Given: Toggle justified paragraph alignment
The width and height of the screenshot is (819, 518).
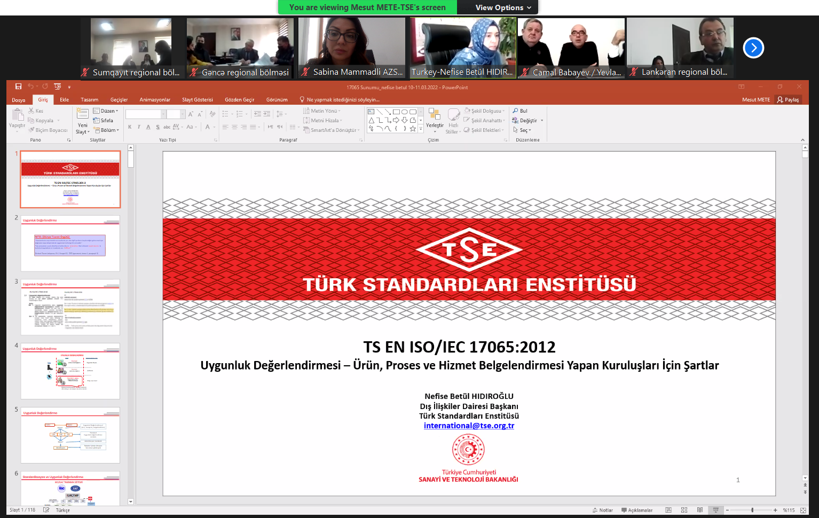Looking at the screenshot, I should click(x=253, y=127).
